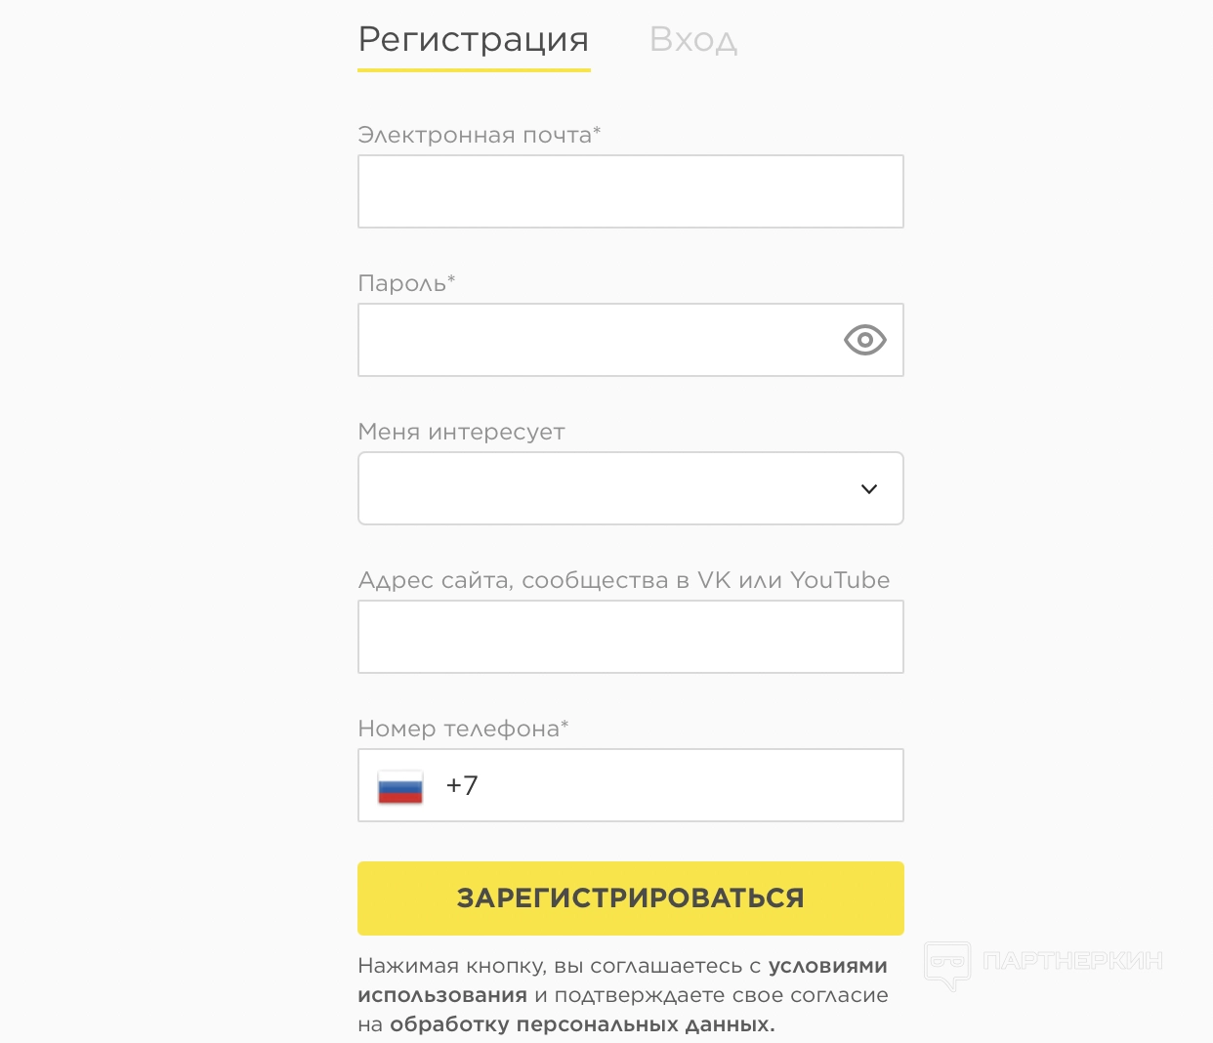Click the Russian flag country icon
1213x1043 pixels.
(x=400, y=786)
